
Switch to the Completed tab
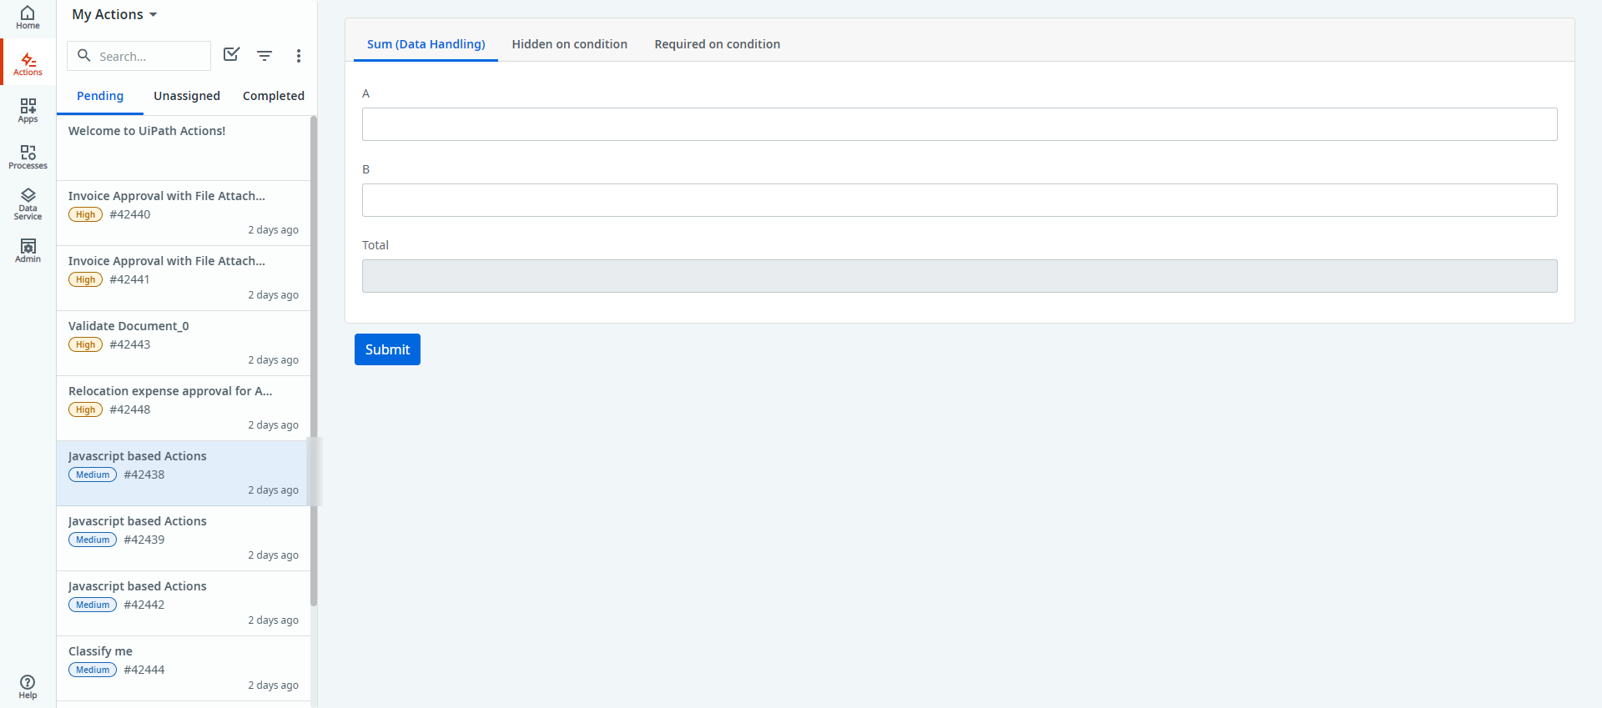[x=273, y=96]
